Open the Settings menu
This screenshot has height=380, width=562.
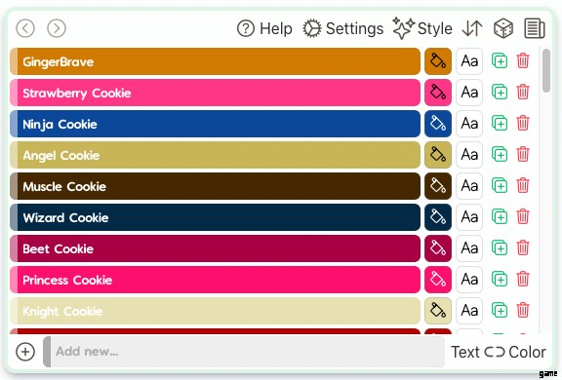point(343,28)
